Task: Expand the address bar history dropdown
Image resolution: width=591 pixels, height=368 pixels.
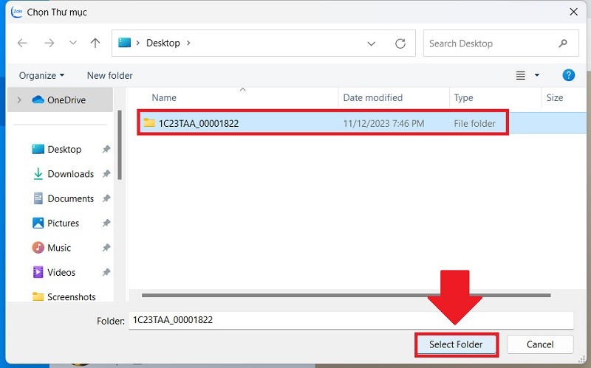Action: coord(372,44)
